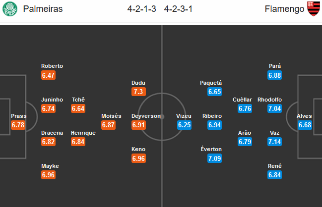
Task: Click Paquetá's 6.65 rating badge
Action: (x=214, y=92)
